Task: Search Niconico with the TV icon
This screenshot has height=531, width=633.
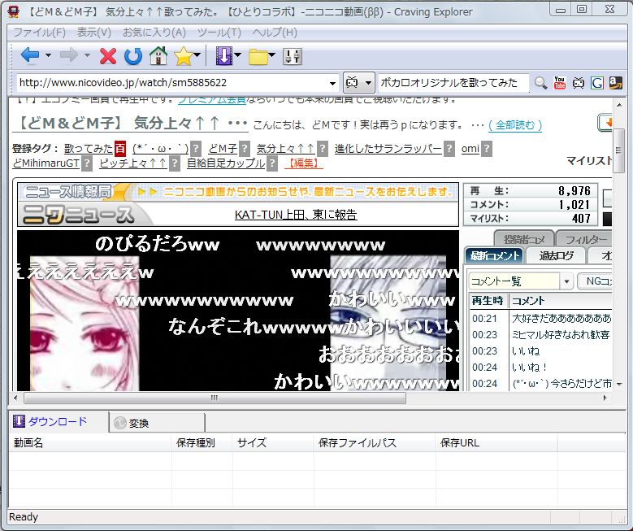Action: pos(578,83)
